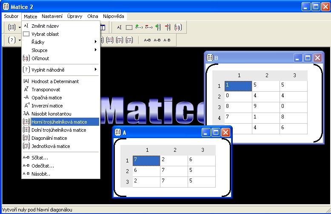This screenshot has width=331, height=214.
Task: Click the add column toolbar icon
Action: 158,27
